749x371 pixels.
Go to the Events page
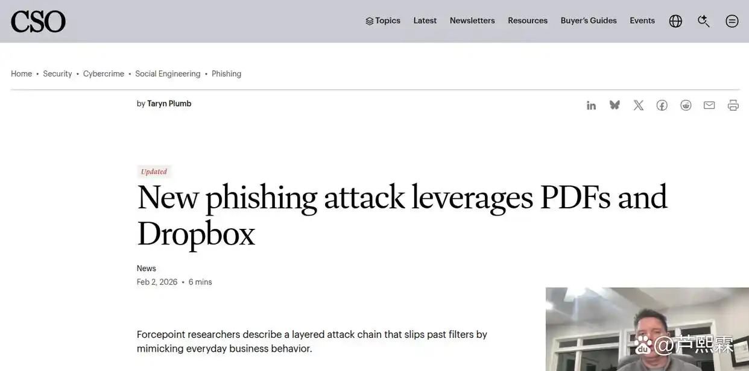click(642, 20)
